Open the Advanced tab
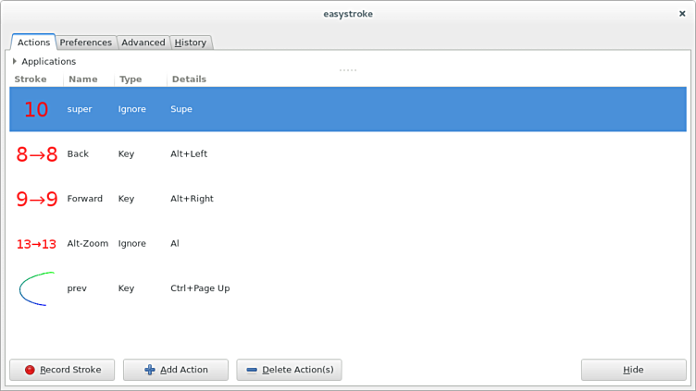Image resolution: width=696 pixels, height=391 pixels. [x=143, y=43]
